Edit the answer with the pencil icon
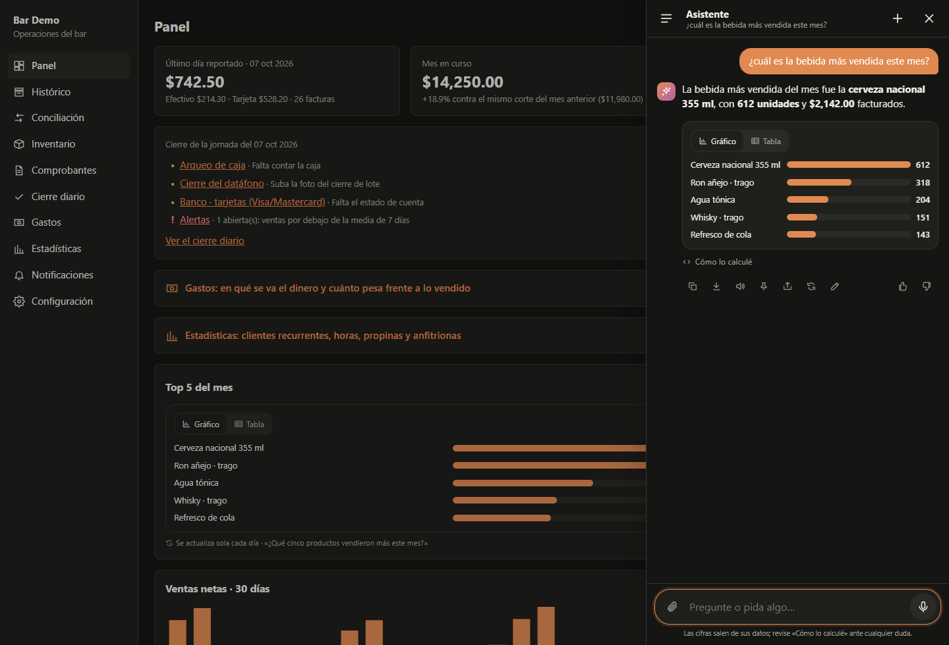The height and width of the screenshot is (645, 949). pyautogui.click(x=835, y=286)
